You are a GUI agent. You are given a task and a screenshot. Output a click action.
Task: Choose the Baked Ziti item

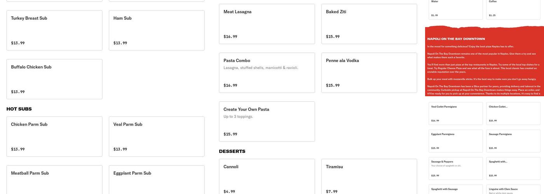coord(369,24)
